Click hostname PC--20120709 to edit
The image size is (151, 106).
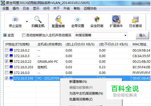click(49, 78)
